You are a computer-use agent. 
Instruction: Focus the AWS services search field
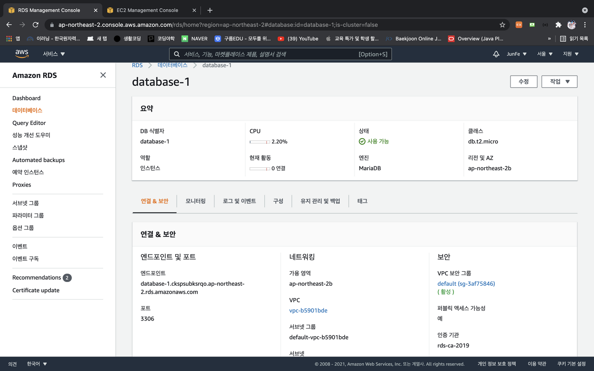(x=280, y=54)
